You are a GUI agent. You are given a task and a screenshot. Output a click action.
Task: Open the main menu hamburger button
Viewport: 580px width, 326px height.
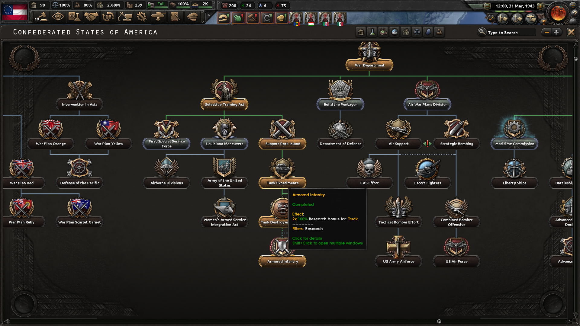[x=573, y=5]
